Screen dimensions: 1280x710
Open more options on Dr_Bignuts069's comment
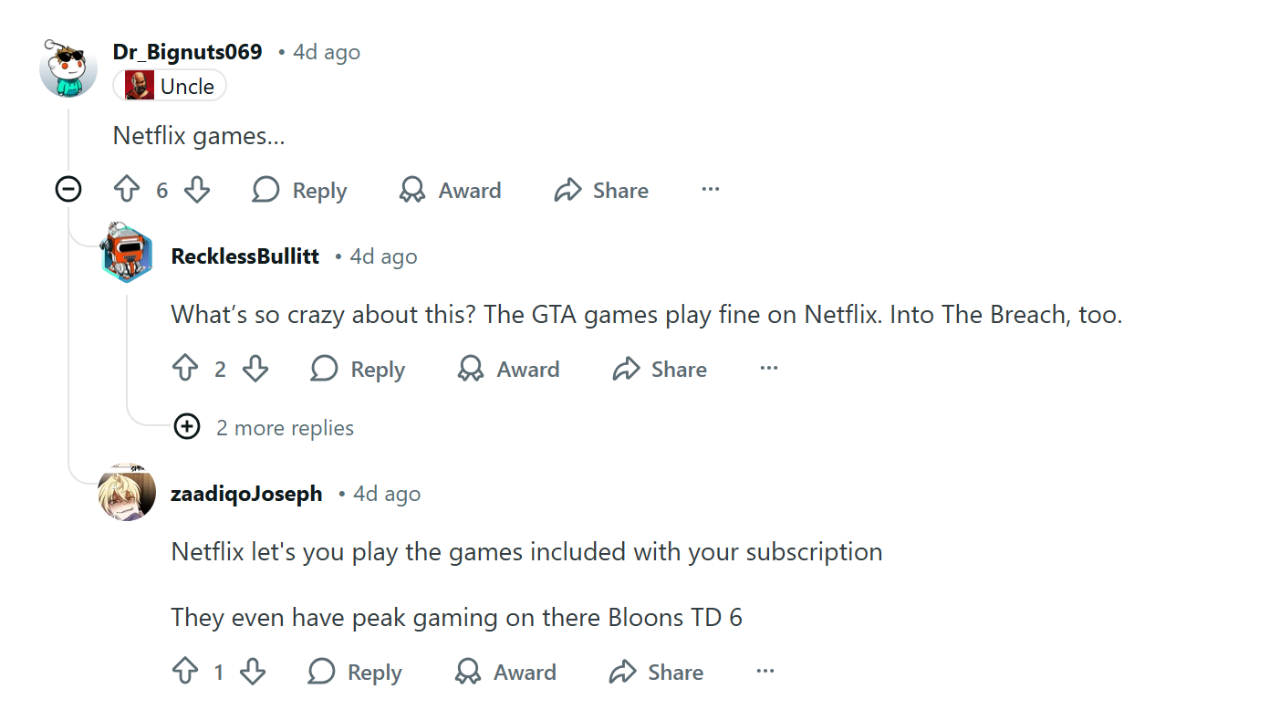click(711, 190)
